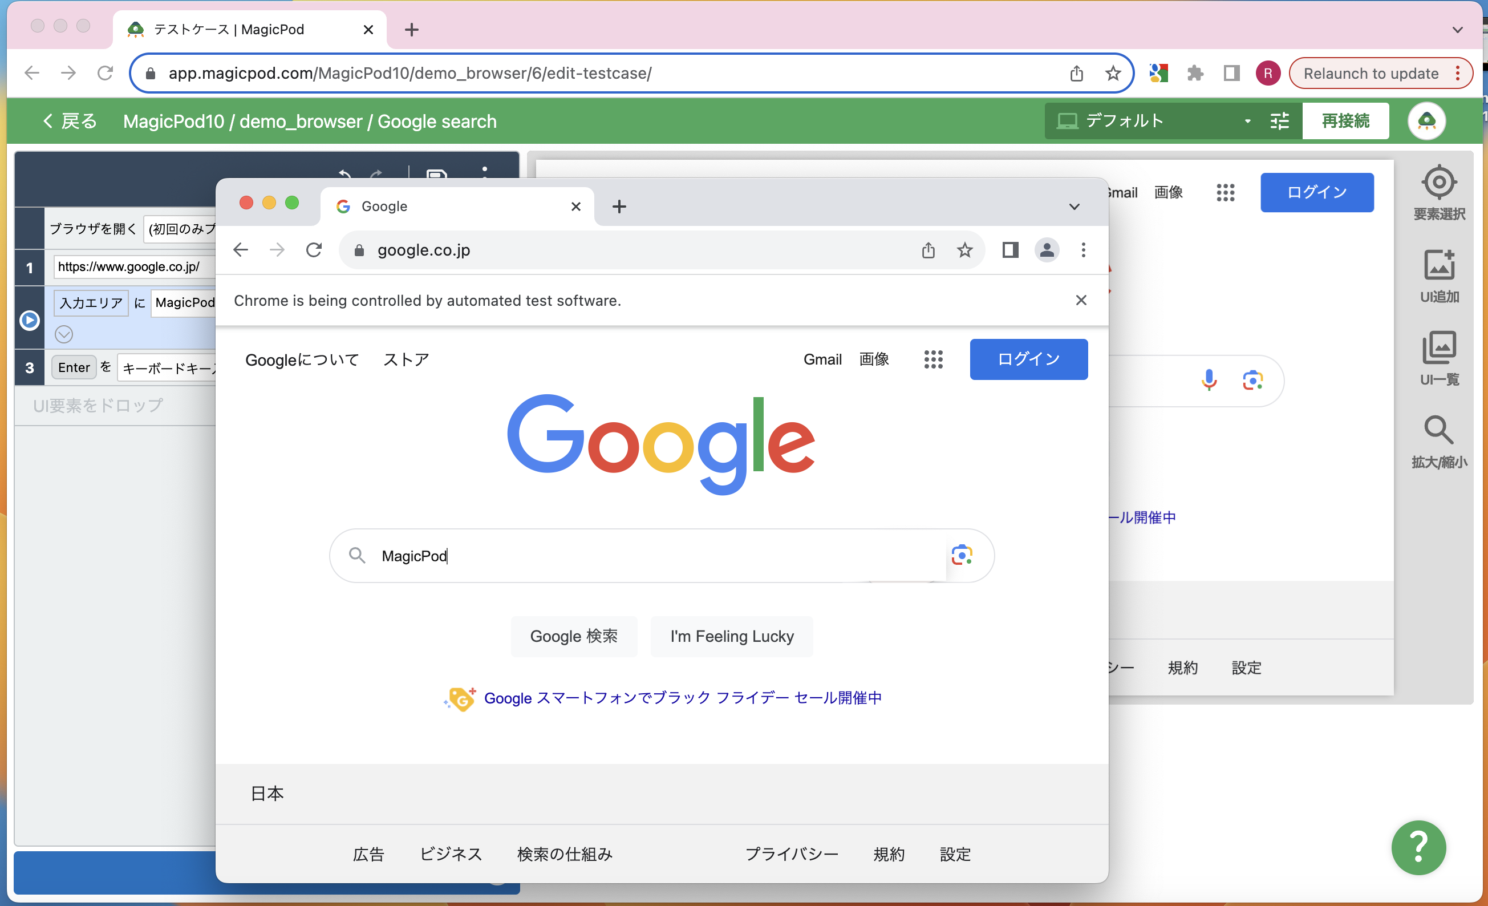This screenshot has width=1488, height=906.
Task: Click the 拡大/縮小 magnifier tool
Action: pos(1438,442)
